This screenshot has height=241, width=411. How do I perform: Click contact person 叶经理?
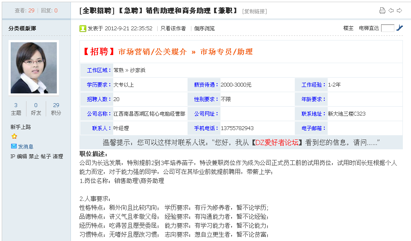point(121,128)
